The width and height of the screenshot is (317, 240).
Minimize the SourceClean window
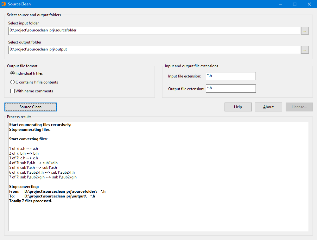pos(280,4)
